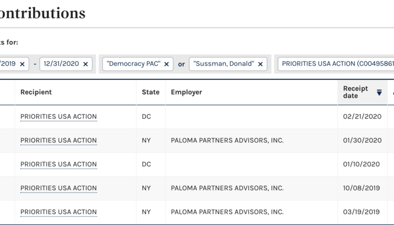Click the Employer column header
394x225 pixels.
click(x=186, y=92)
